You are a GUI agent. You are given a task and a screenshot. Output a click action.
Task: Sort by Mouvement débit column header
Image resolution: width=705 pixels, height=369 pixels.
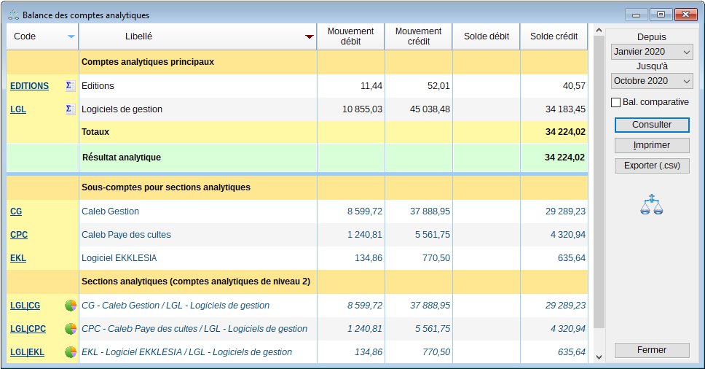350,36
